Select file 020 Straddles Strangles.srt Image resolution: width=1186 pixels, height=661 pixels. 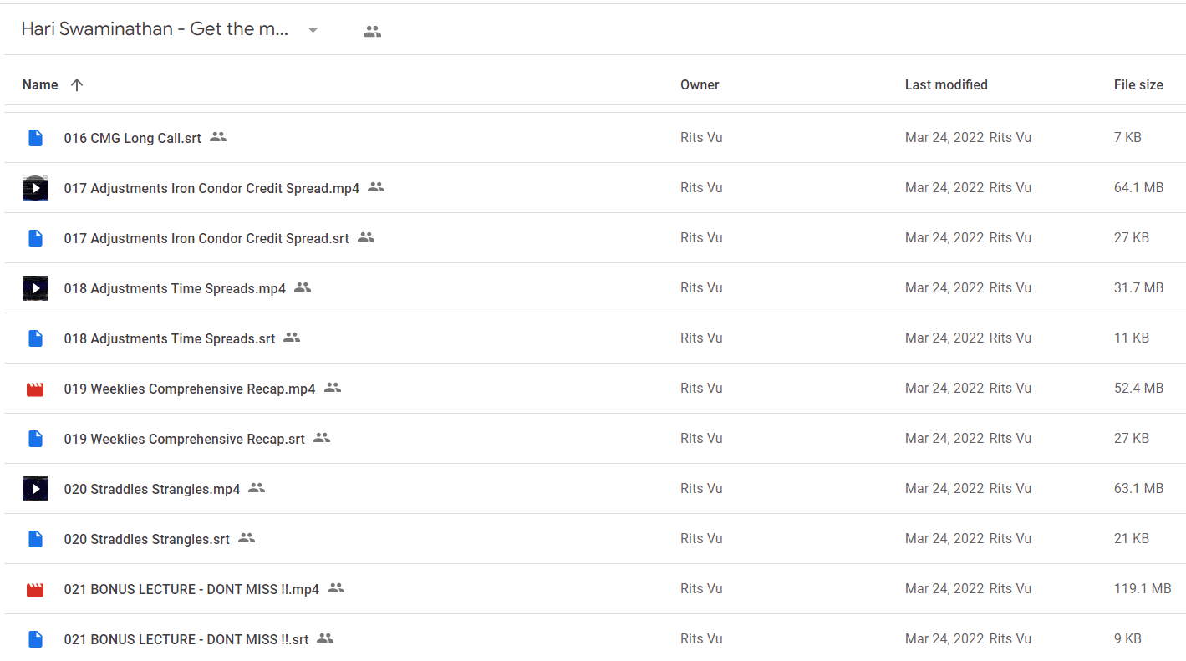click(x=593, y=539)
